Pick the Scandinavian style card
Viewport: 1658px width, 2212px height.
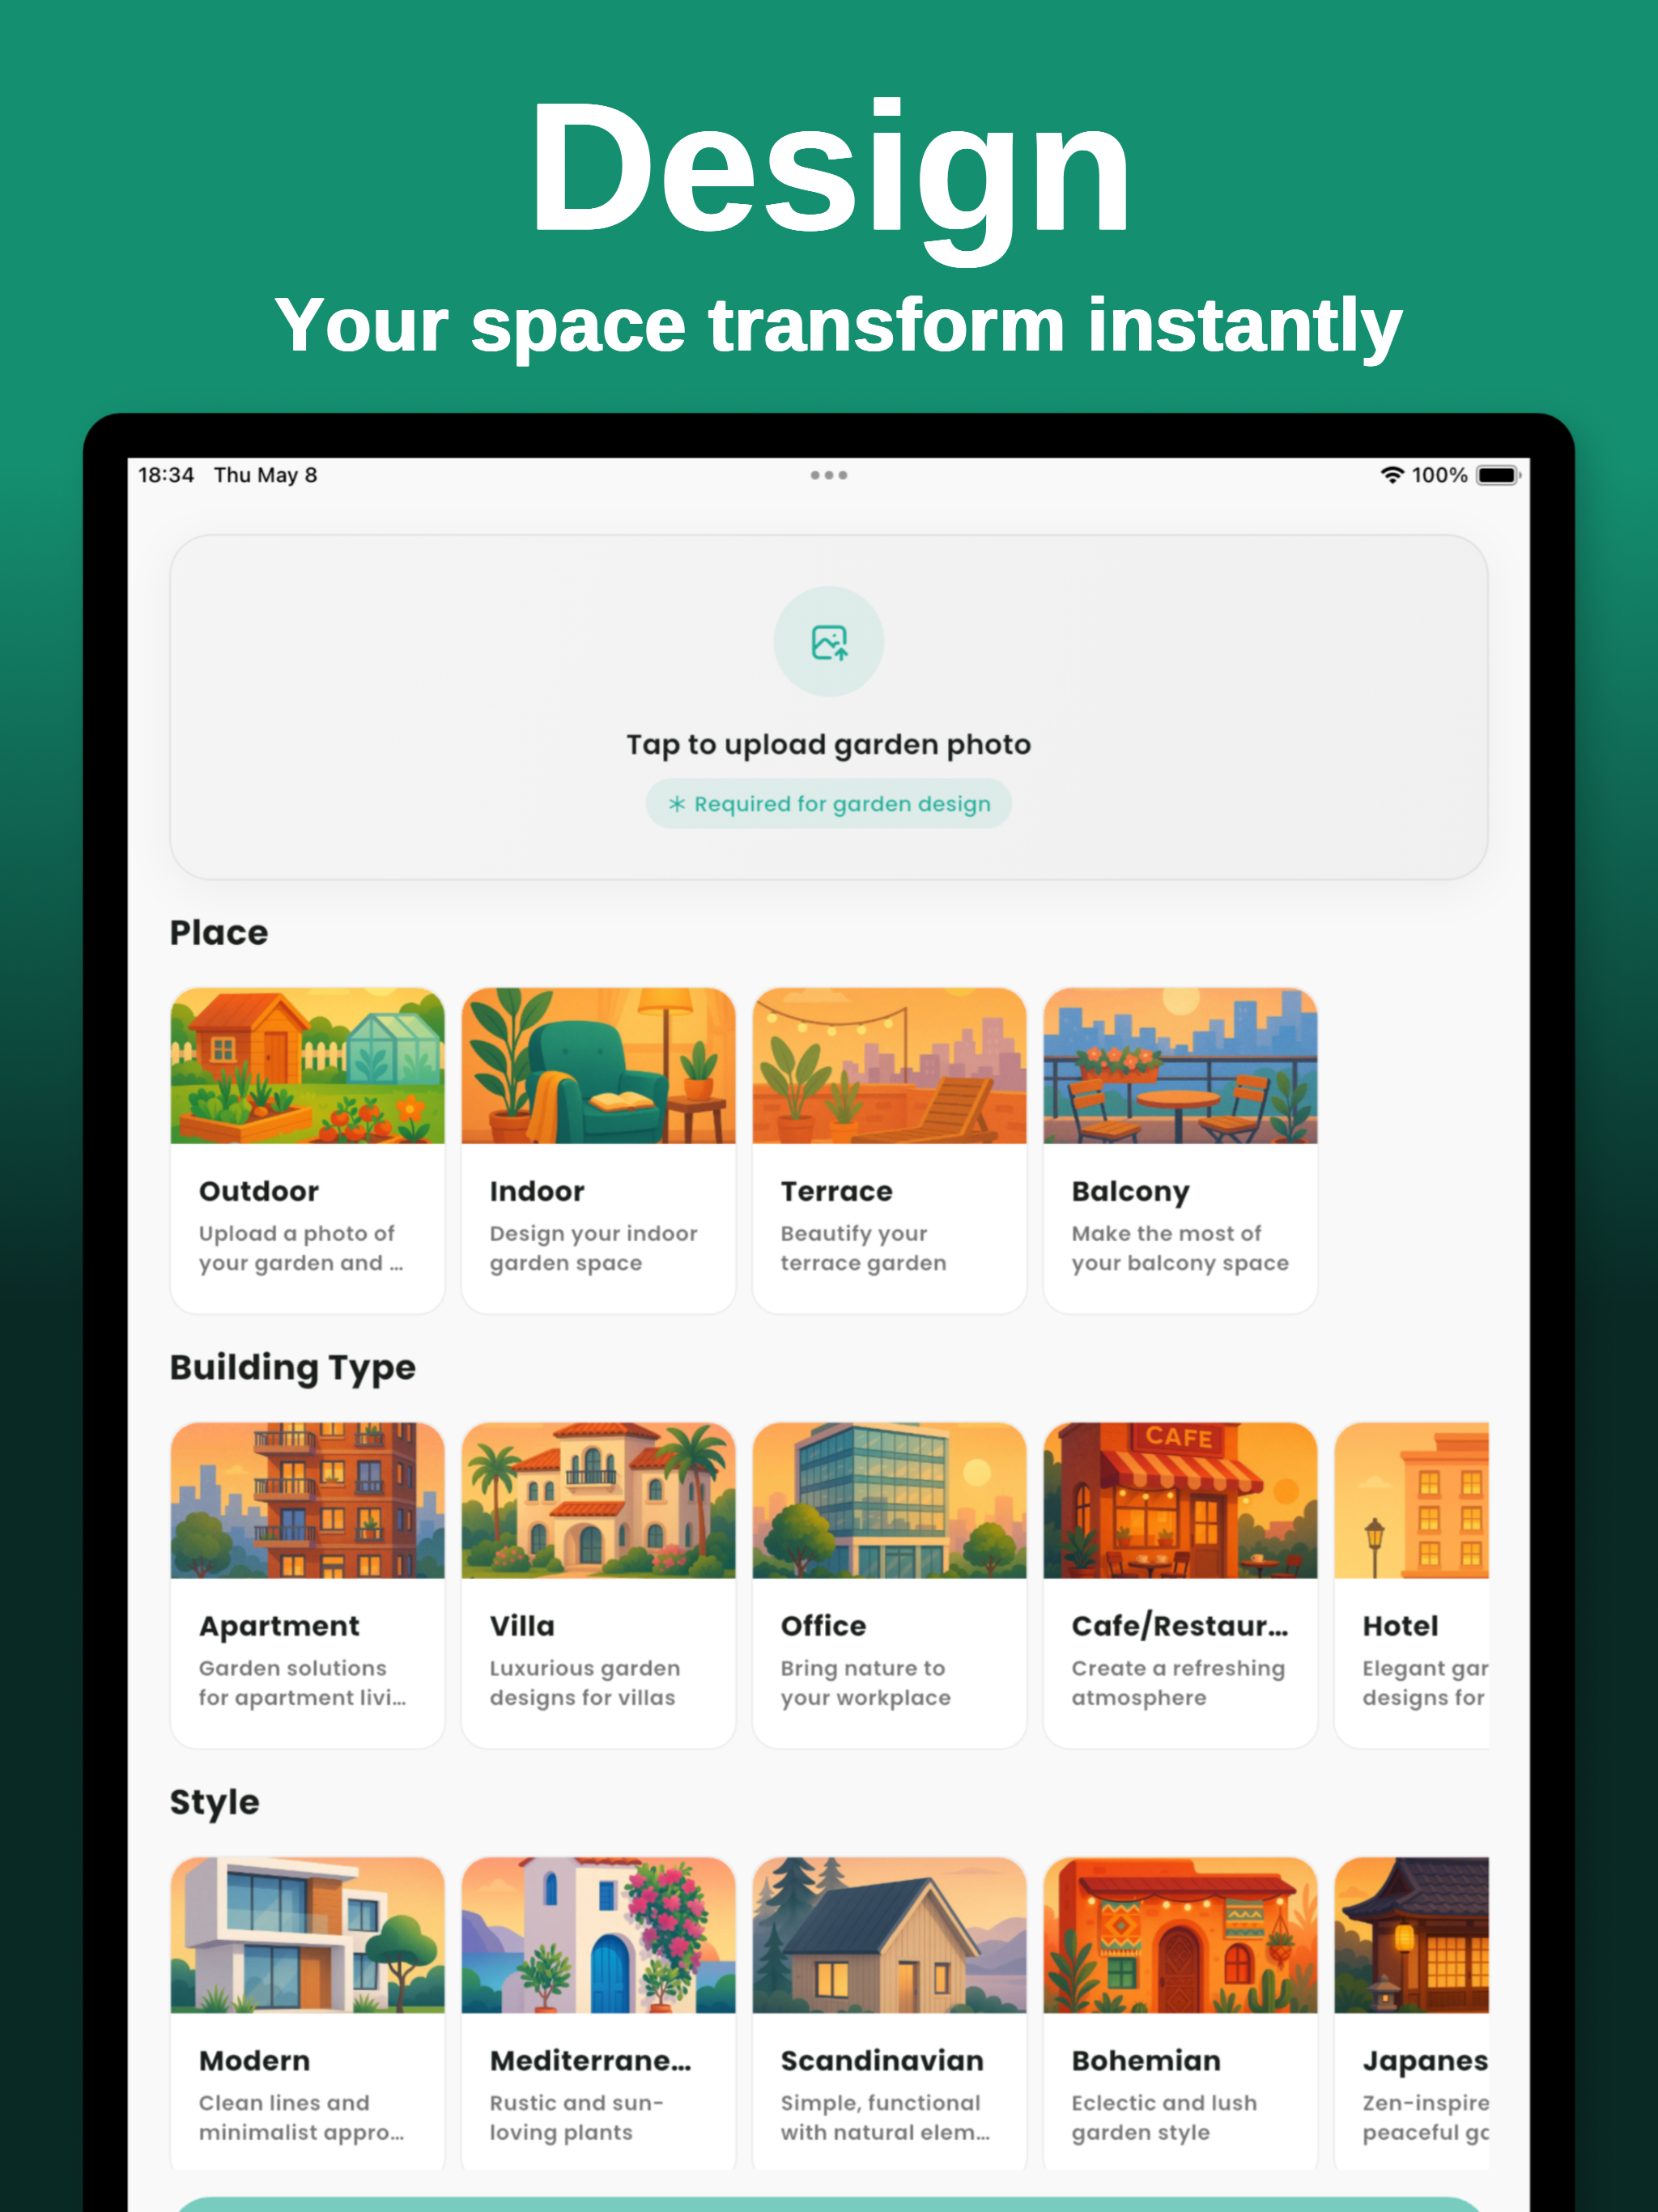(x=889, y=2012)
